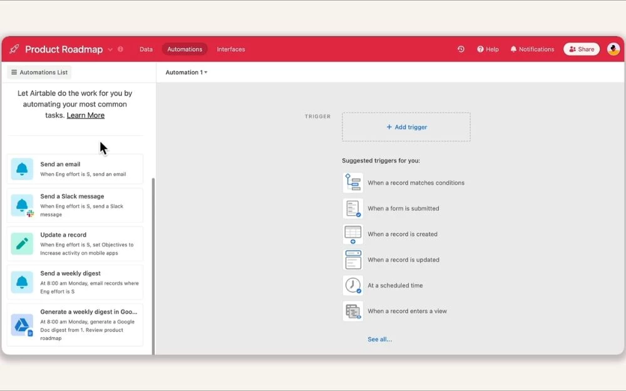Click the Add trigger button
The height and width of the screenshot is (391, 626).
tap(406, 127)
